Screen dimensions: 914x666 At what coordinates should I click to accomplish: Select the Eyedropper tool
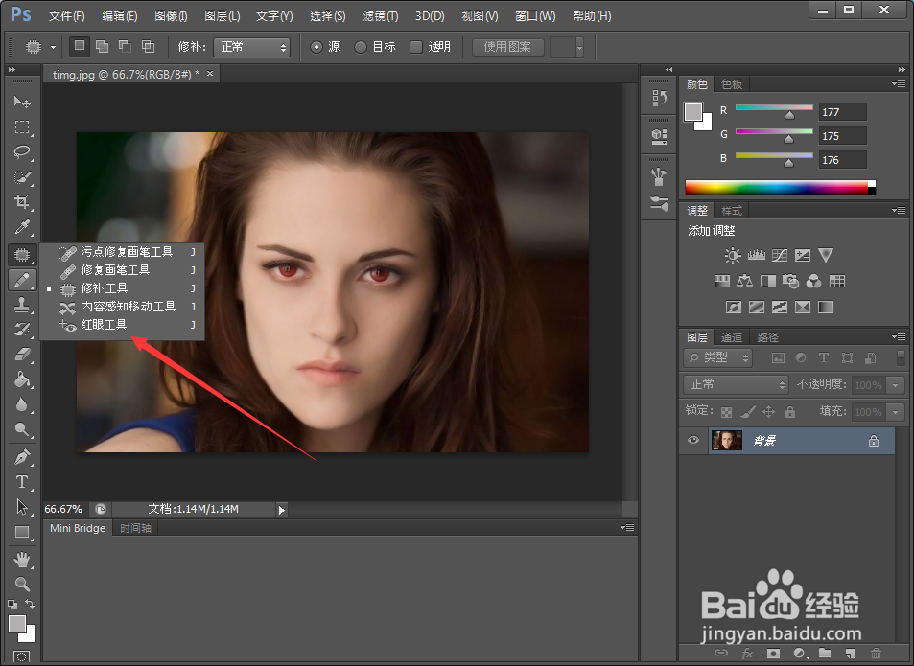22,226
